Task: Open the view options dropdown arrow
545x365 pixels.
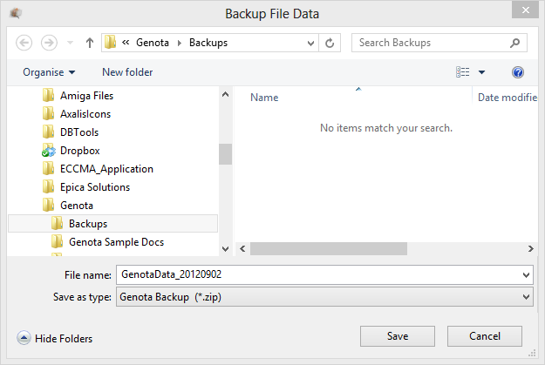Action: (482, 72)
